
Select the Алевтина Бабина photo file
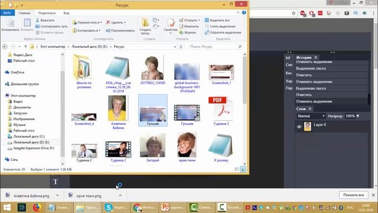[118, 112]
